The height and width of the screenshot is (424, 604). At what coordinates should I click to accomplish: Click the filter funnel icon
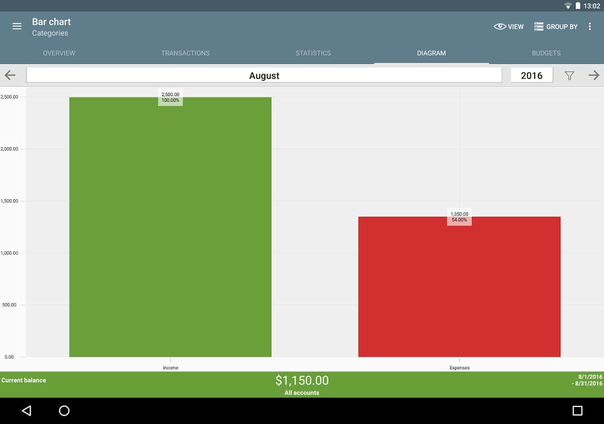570,75
